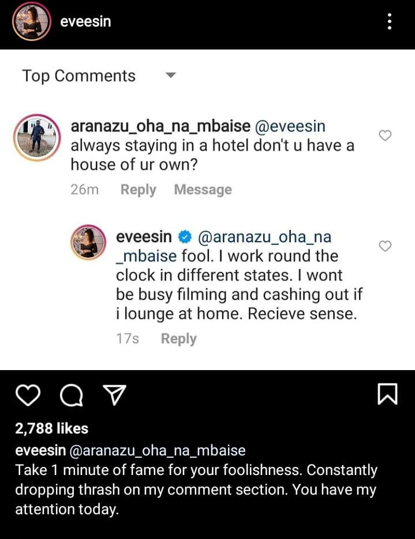
Task: Share the post via the paper plane icon
Action: (114, 395)
